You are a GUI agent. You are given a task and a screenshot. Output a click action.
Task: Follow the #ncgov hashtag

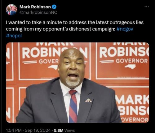coord(125,29)
